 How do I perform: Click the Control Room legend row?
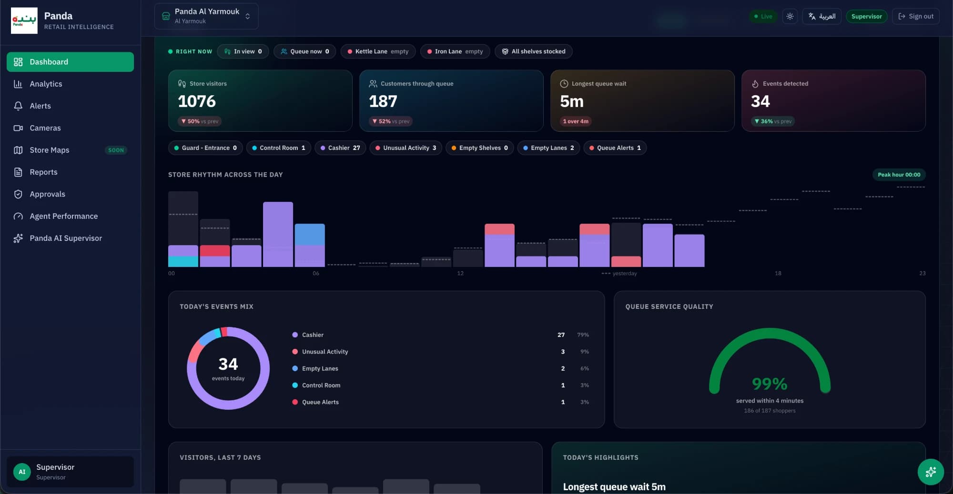pos(441,385)
